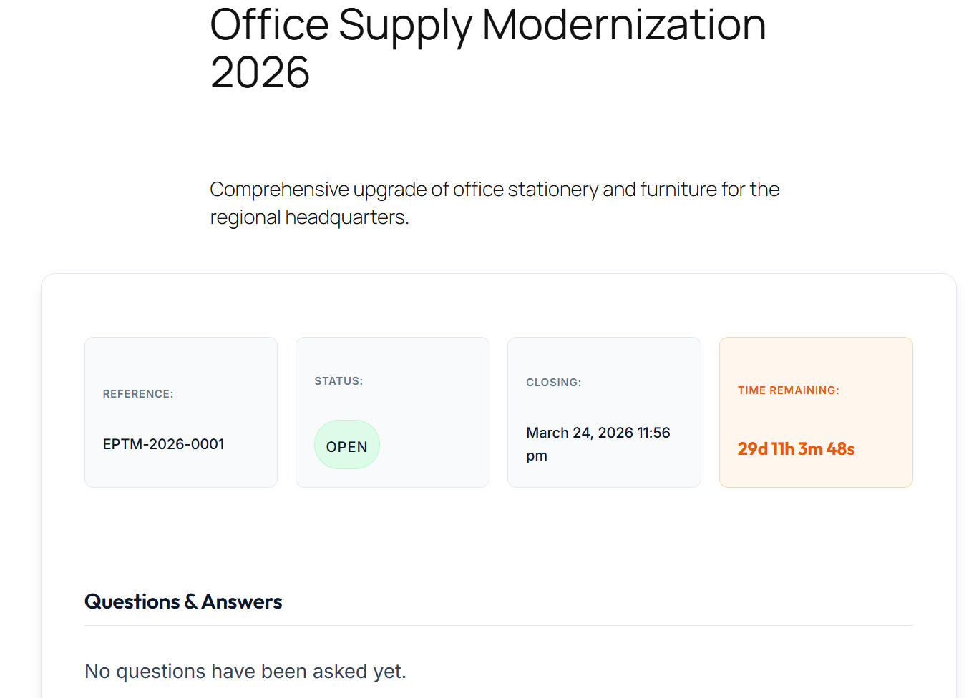The width and height of the screenshot is (979, 698).
Task: Click reference number EPTM-2026-0001
Action: click(163, 444)
